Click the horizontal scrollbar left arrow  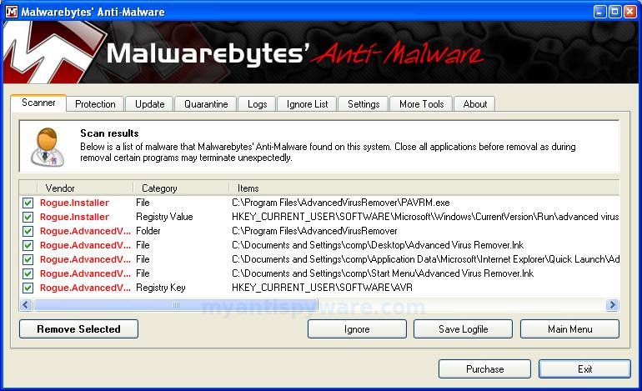tap(26, 305)
